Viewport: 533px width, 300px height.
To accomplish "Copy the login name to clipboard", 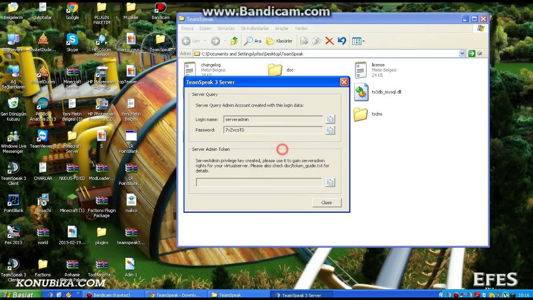I will [330, 120].
